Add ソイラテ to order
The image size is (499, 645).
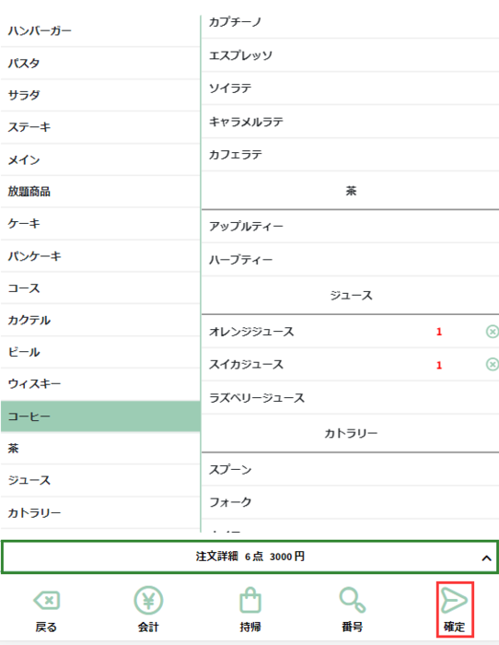pyautogui.click(x=350, y=88)
